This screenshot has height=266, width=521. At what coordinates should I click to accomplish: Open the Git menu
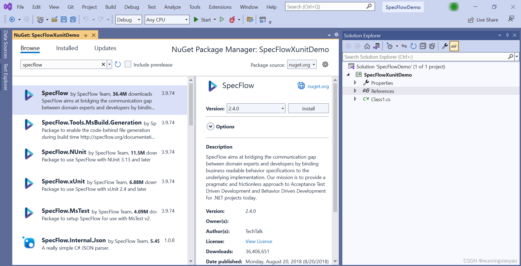click(71, 7)
